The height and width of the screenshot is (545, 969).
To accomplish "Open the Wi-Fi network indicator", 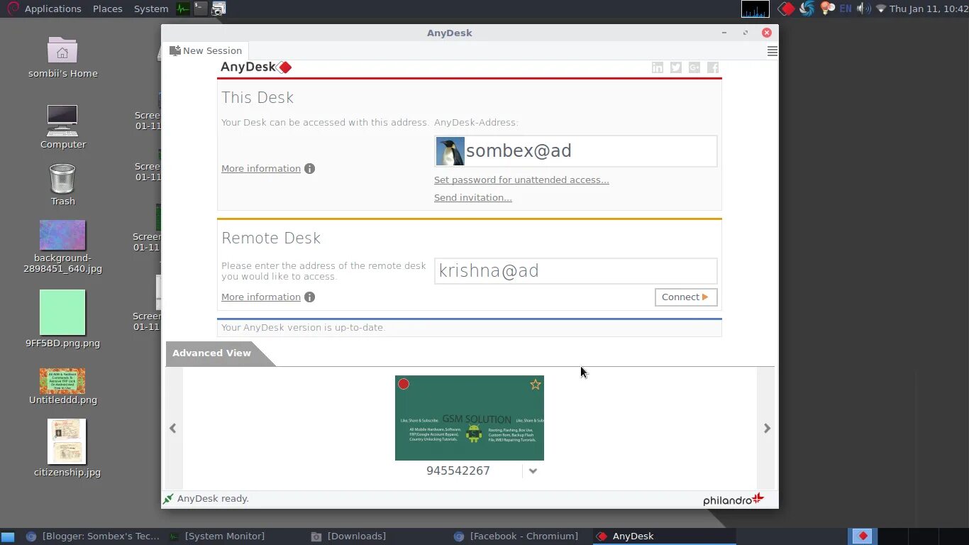I will click(881, 9).
